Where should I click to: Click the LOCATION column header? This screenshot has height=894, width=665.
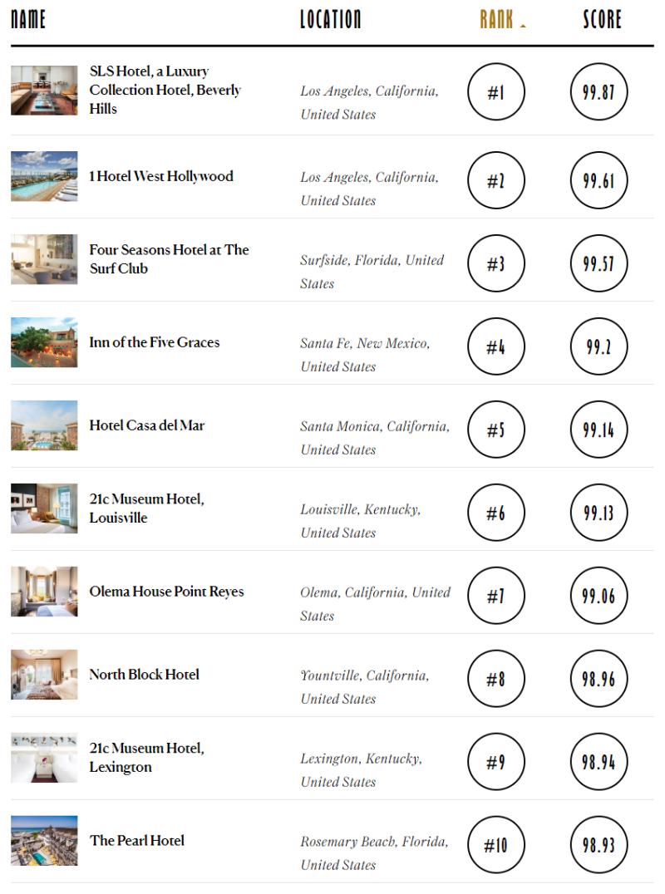(331, 19)
